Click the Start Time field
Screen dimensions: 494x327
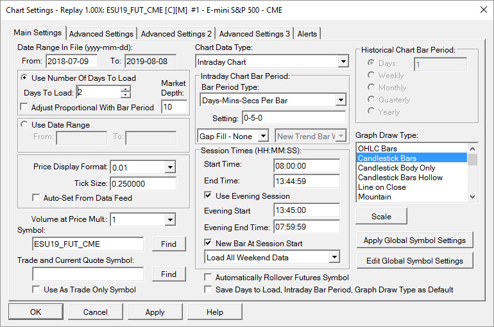click(x=307, y=165)
